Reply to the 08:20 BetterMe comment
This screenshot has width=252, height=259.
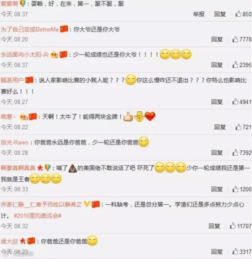[x=217, y=39]
